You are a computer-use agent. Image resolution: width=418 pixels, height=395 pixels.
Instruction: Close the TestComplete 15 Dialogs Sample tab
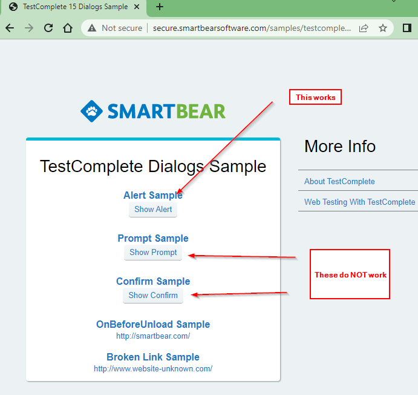[x=137, y=7]
